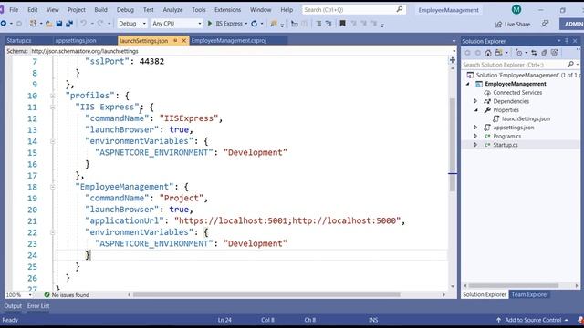Click the Open File folder icon
Viewport: 584px width, 328px height.
(x=48, y=24)
